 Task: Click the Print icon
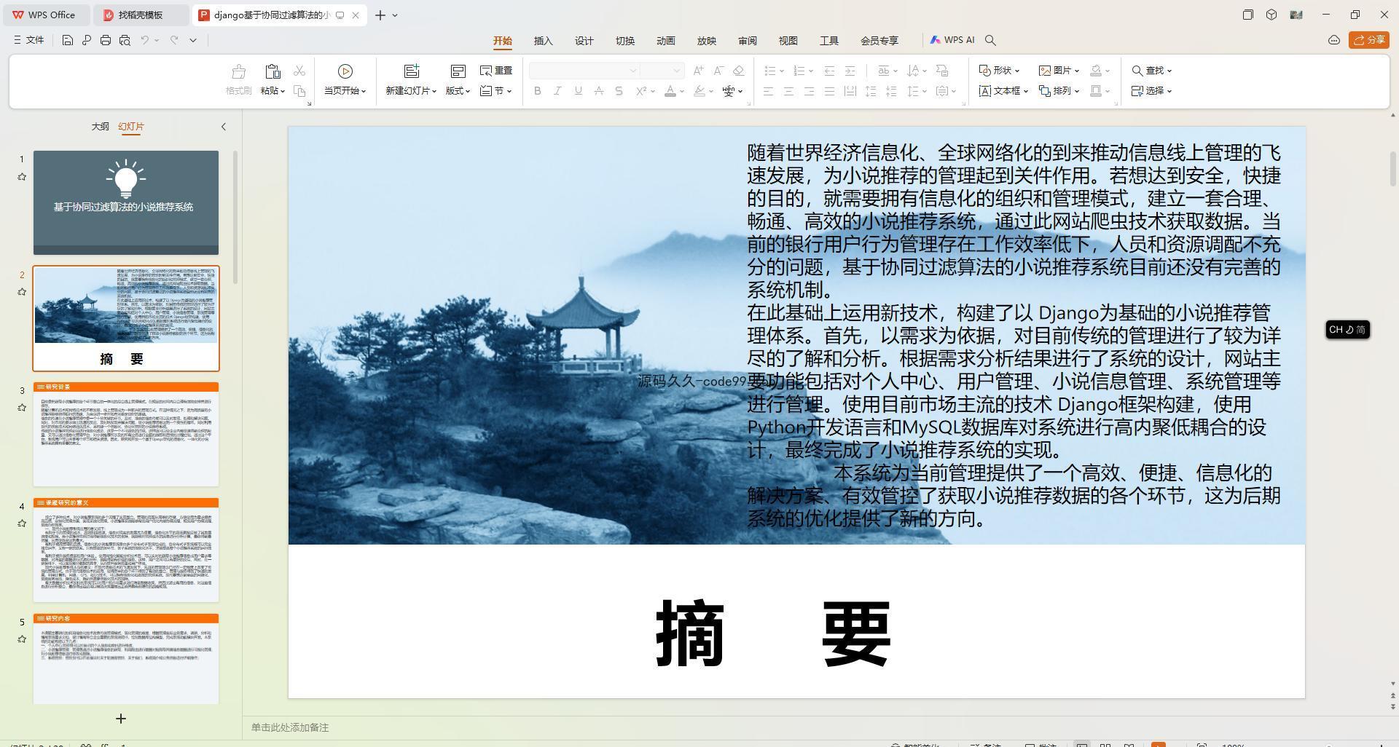pyautogui.click(x=106, y=40)
